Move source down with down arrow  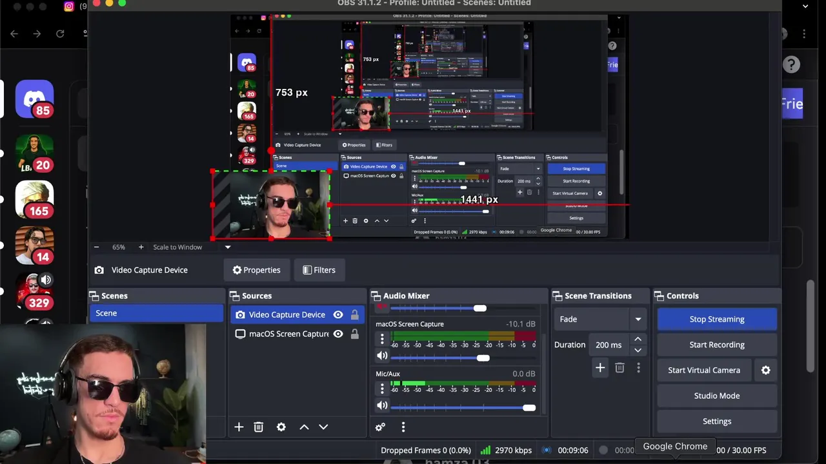pyautogui.click(x=323, y=427)
